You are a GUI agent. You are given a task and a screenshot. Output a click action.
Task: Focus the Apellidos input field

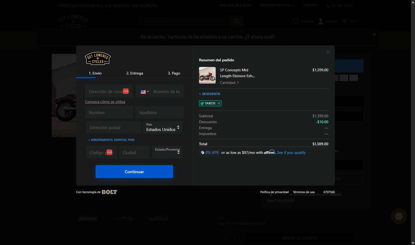159,112
